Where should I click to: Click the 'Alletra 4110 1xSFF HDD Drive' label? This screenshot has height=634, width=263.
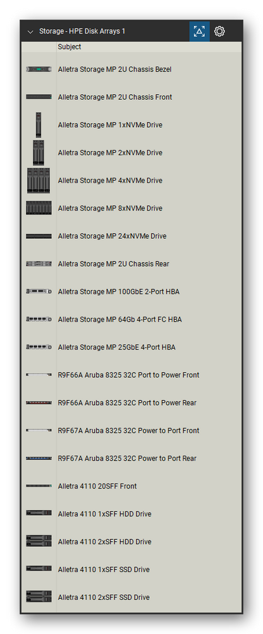click(x=105, y=515)
